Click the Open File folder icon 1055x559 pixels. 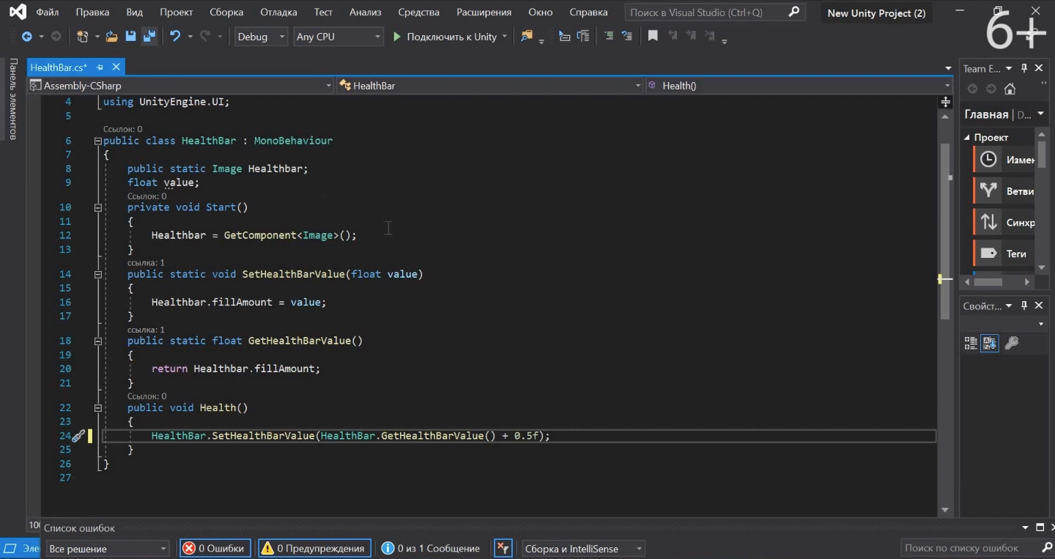(x=111, y=37)
